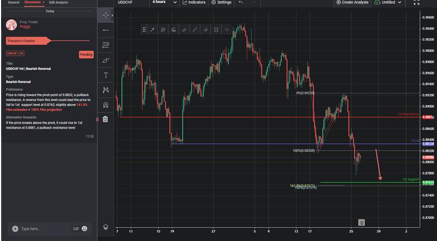Select the crosshair cursor tool in left sidebar
437x241 pixels.
pyautogui.click(x=106, y=15)
